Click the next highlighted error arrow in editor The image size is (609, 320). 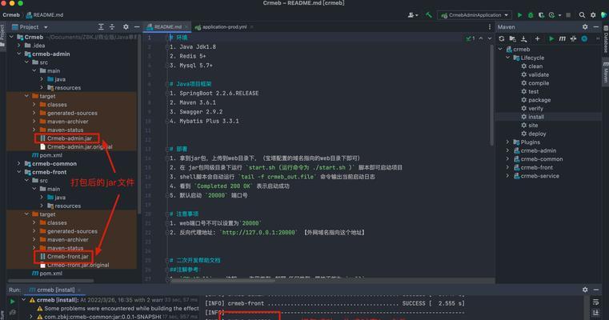[x=490, y=38]
